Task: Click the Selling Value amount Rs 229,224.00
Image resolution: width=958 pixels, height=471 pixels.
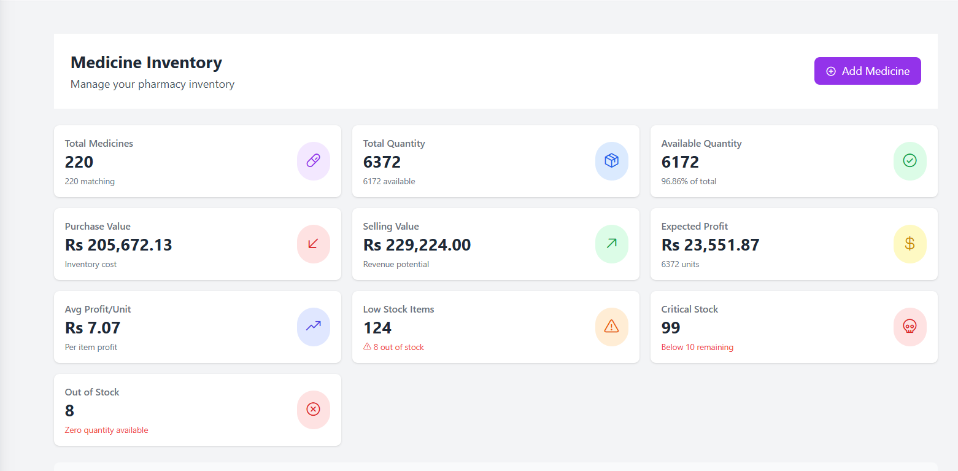Action: click(417, 245)
